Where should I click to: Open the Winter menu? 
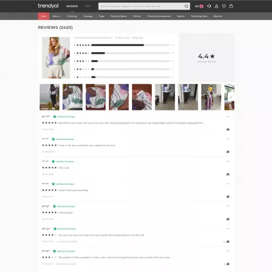137,16
